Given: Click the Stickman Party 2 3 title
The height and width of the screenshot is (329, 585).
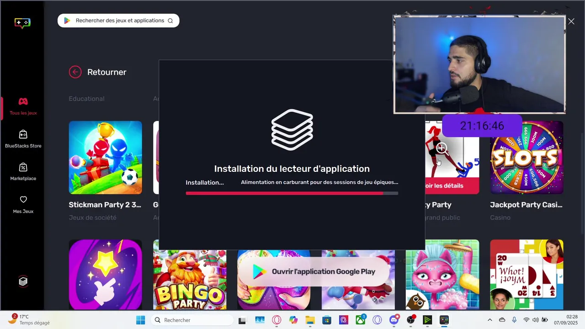Looking at the screenshot, I should (x=105, y=205).
